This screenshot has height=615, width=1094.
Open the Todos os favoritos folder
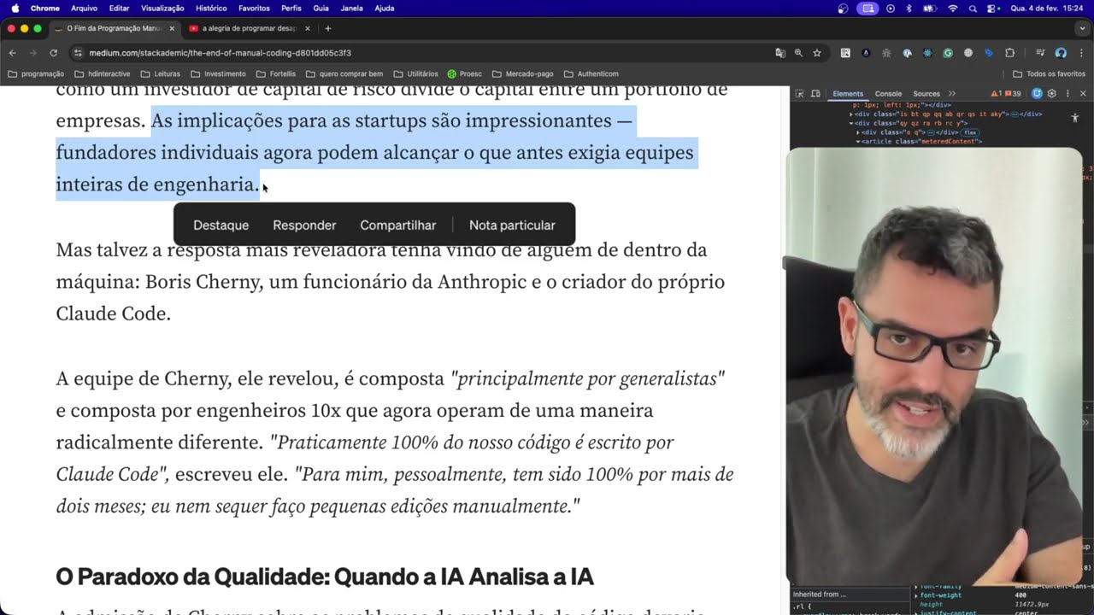[x=1049, y=74]
